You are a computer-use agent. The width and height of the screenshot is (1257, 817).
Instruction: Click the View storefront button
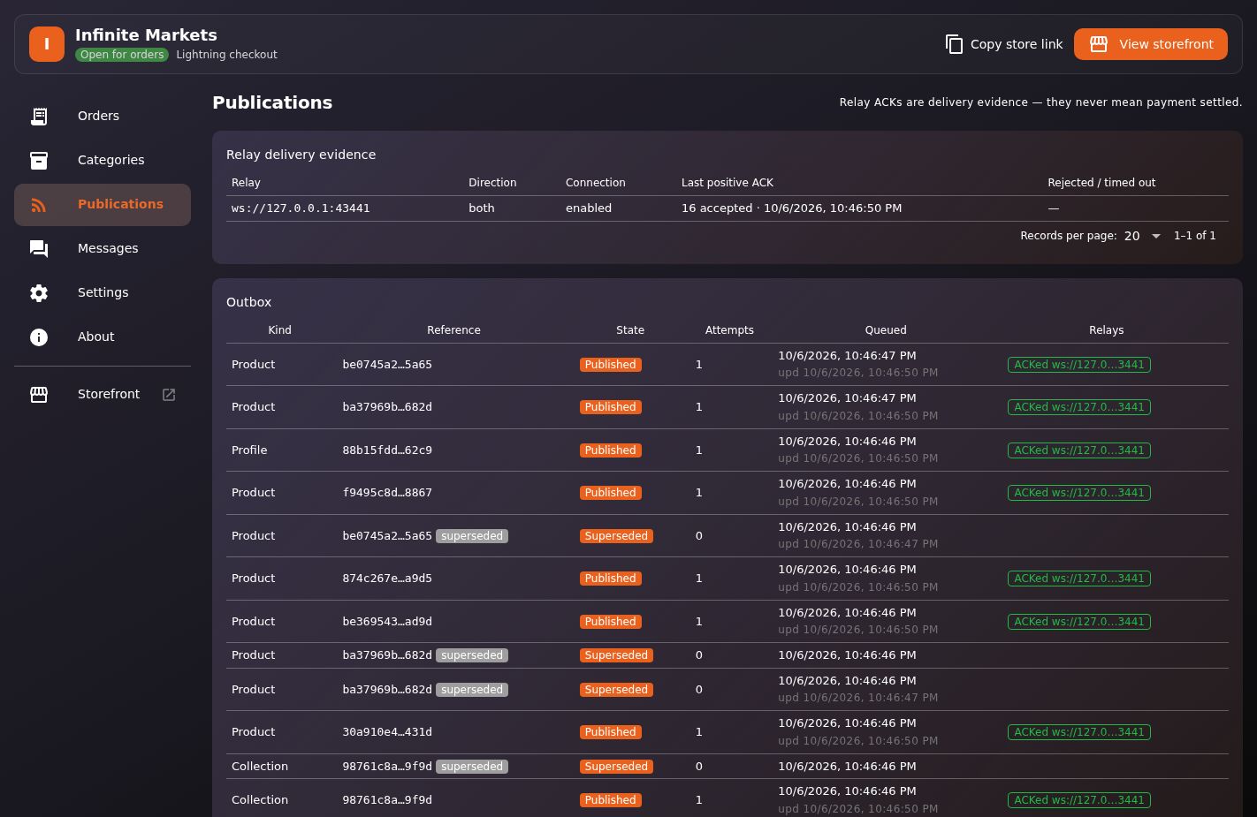pyautogui.click(x=1151, y=44)
